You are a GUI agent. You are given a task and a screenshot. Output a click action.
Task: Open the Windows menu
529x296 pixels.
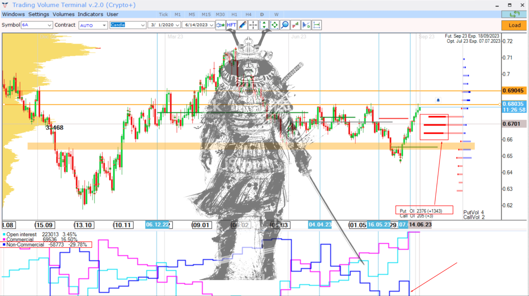[13, 14]
